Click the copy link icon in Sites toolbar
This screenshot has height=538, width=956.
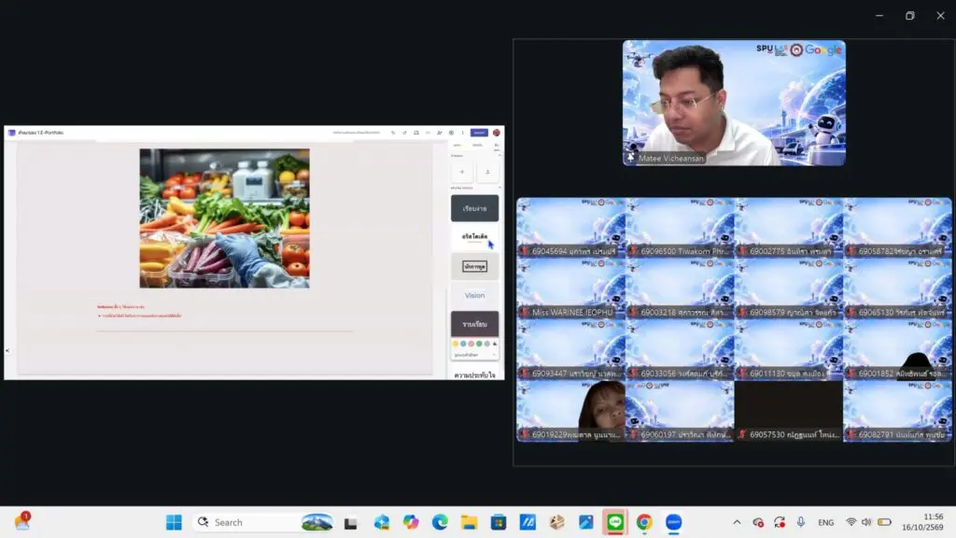tap(428, 133)
